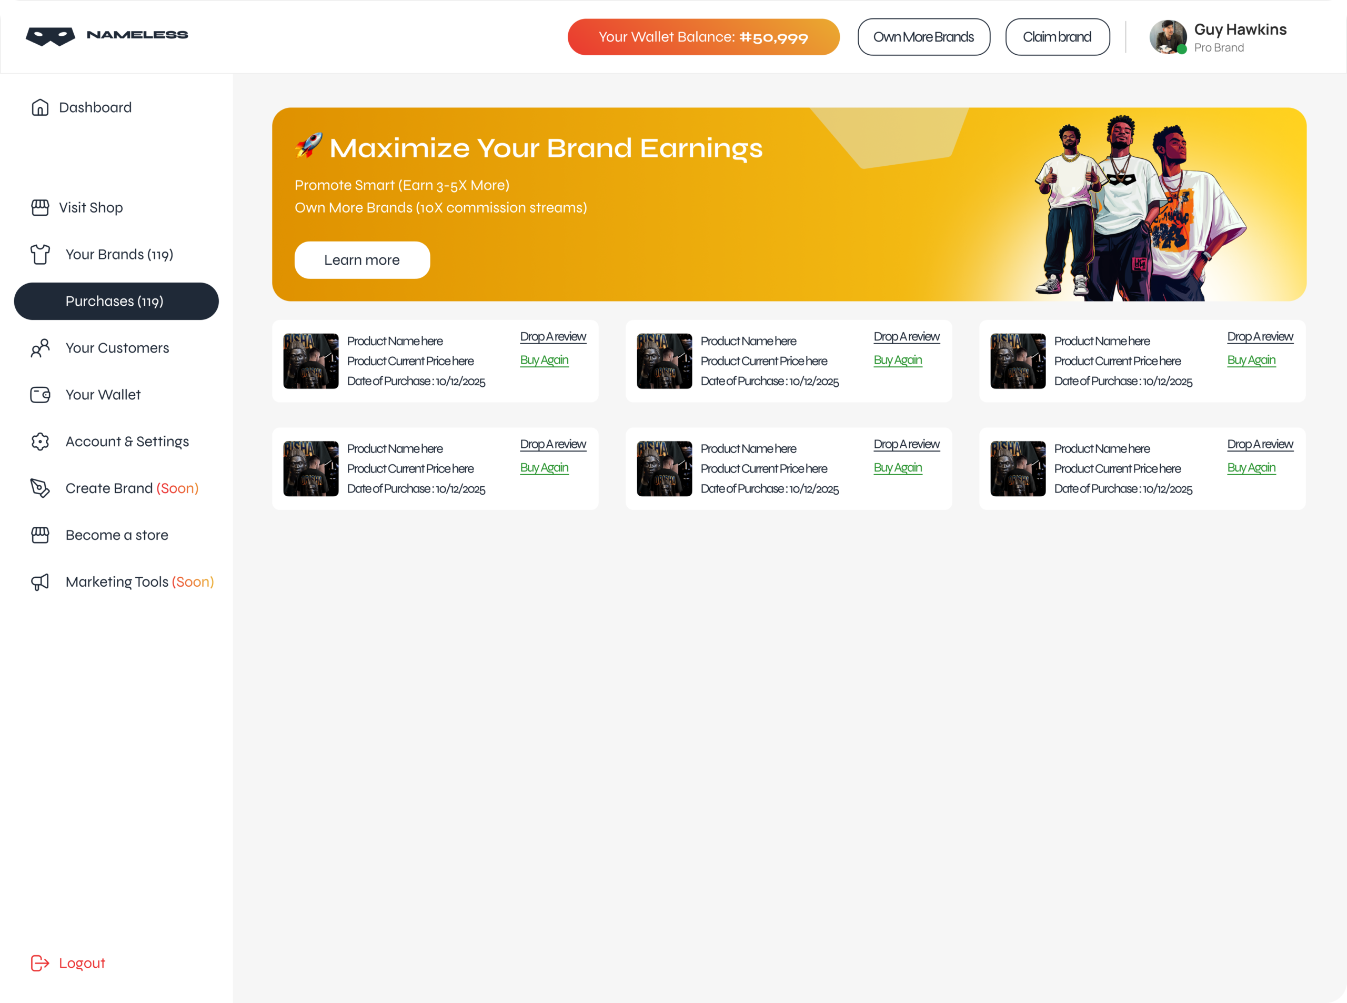Click the Marketing Tools megaphone icon
This screenshot has height=1003, width=1347.
40,581
